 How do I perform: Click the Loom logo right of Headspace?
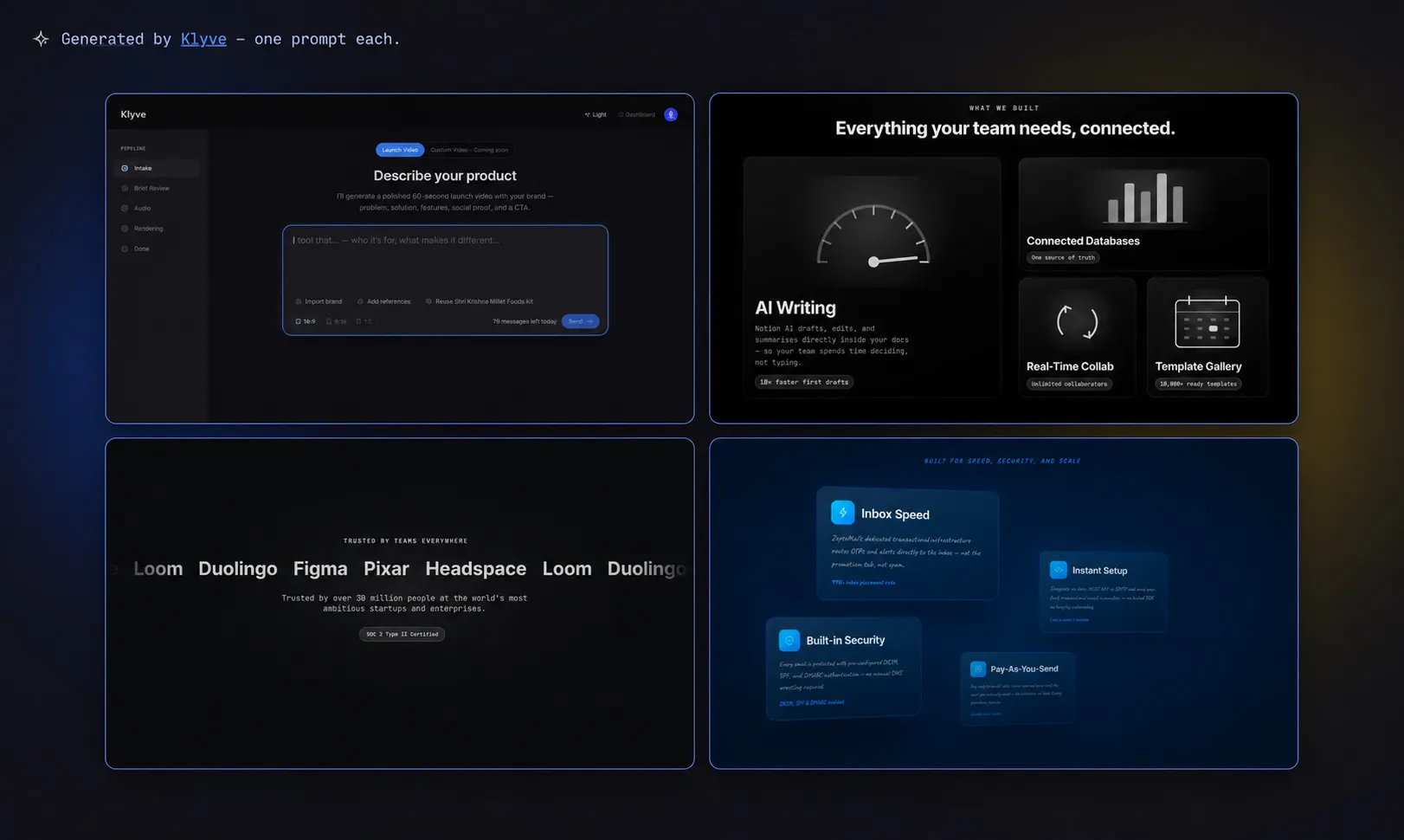567,569
